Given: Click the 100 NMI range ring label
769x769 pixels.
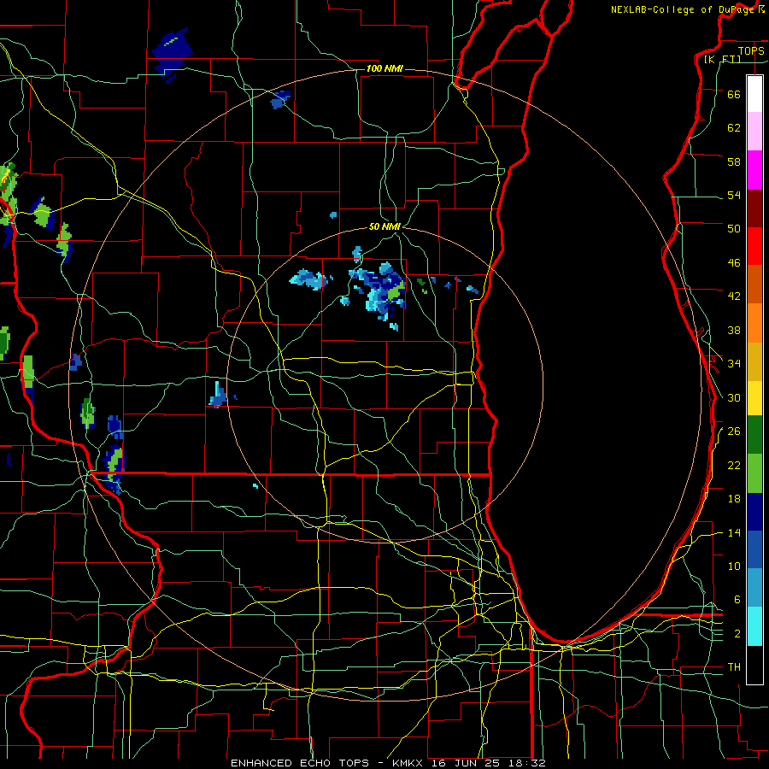Looking at the screenshot, I should point(384,68).
